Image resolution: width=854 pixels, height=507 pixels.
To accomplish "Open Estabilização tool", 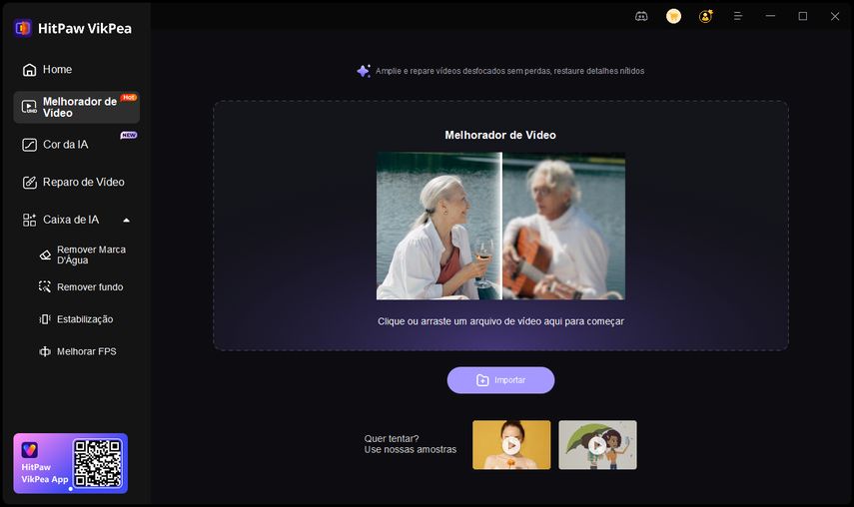I will coord(85,319).
